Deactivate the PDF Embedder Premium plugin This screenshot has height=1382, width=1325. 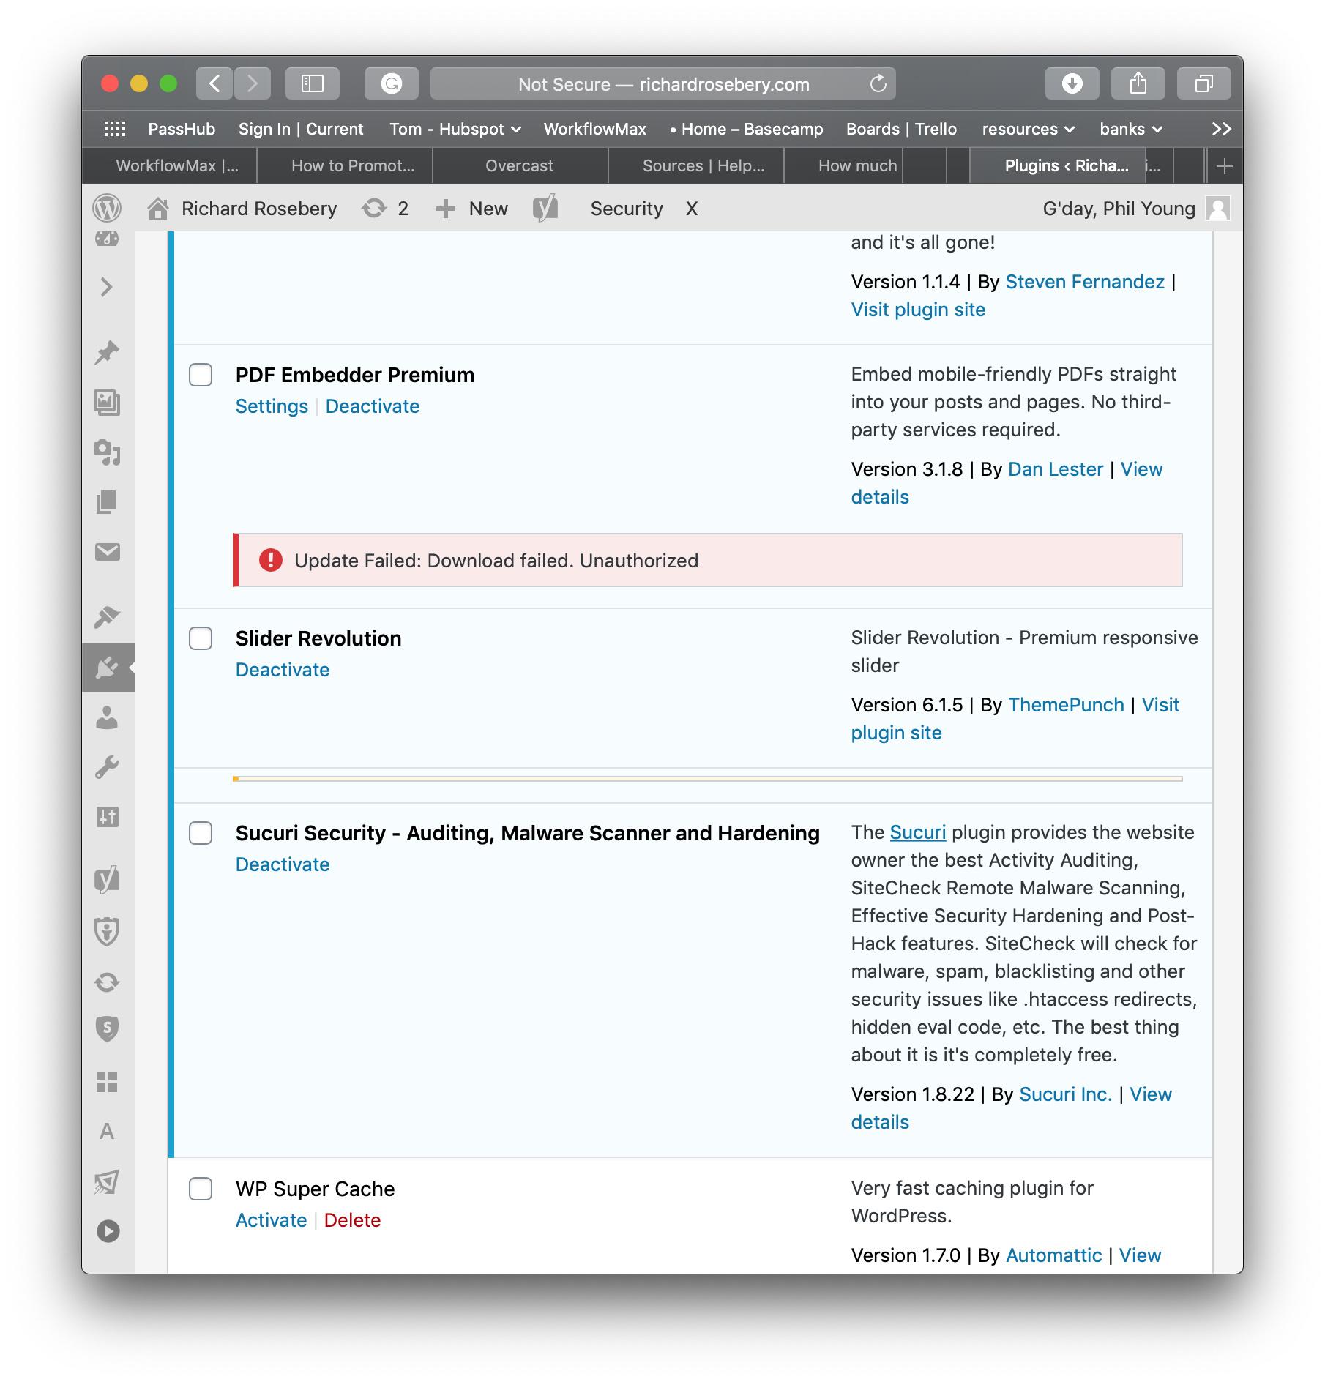pyautogui.click(x=373, y=406)
